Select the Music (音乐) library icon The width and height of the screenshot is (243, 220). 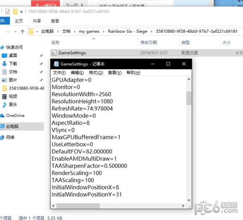pos(4,105)
